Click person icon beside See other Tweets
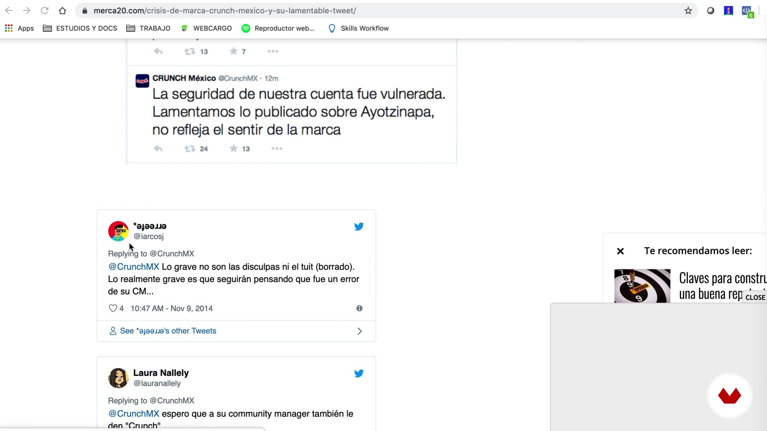The image size is (767, 431). click(113, 331)
